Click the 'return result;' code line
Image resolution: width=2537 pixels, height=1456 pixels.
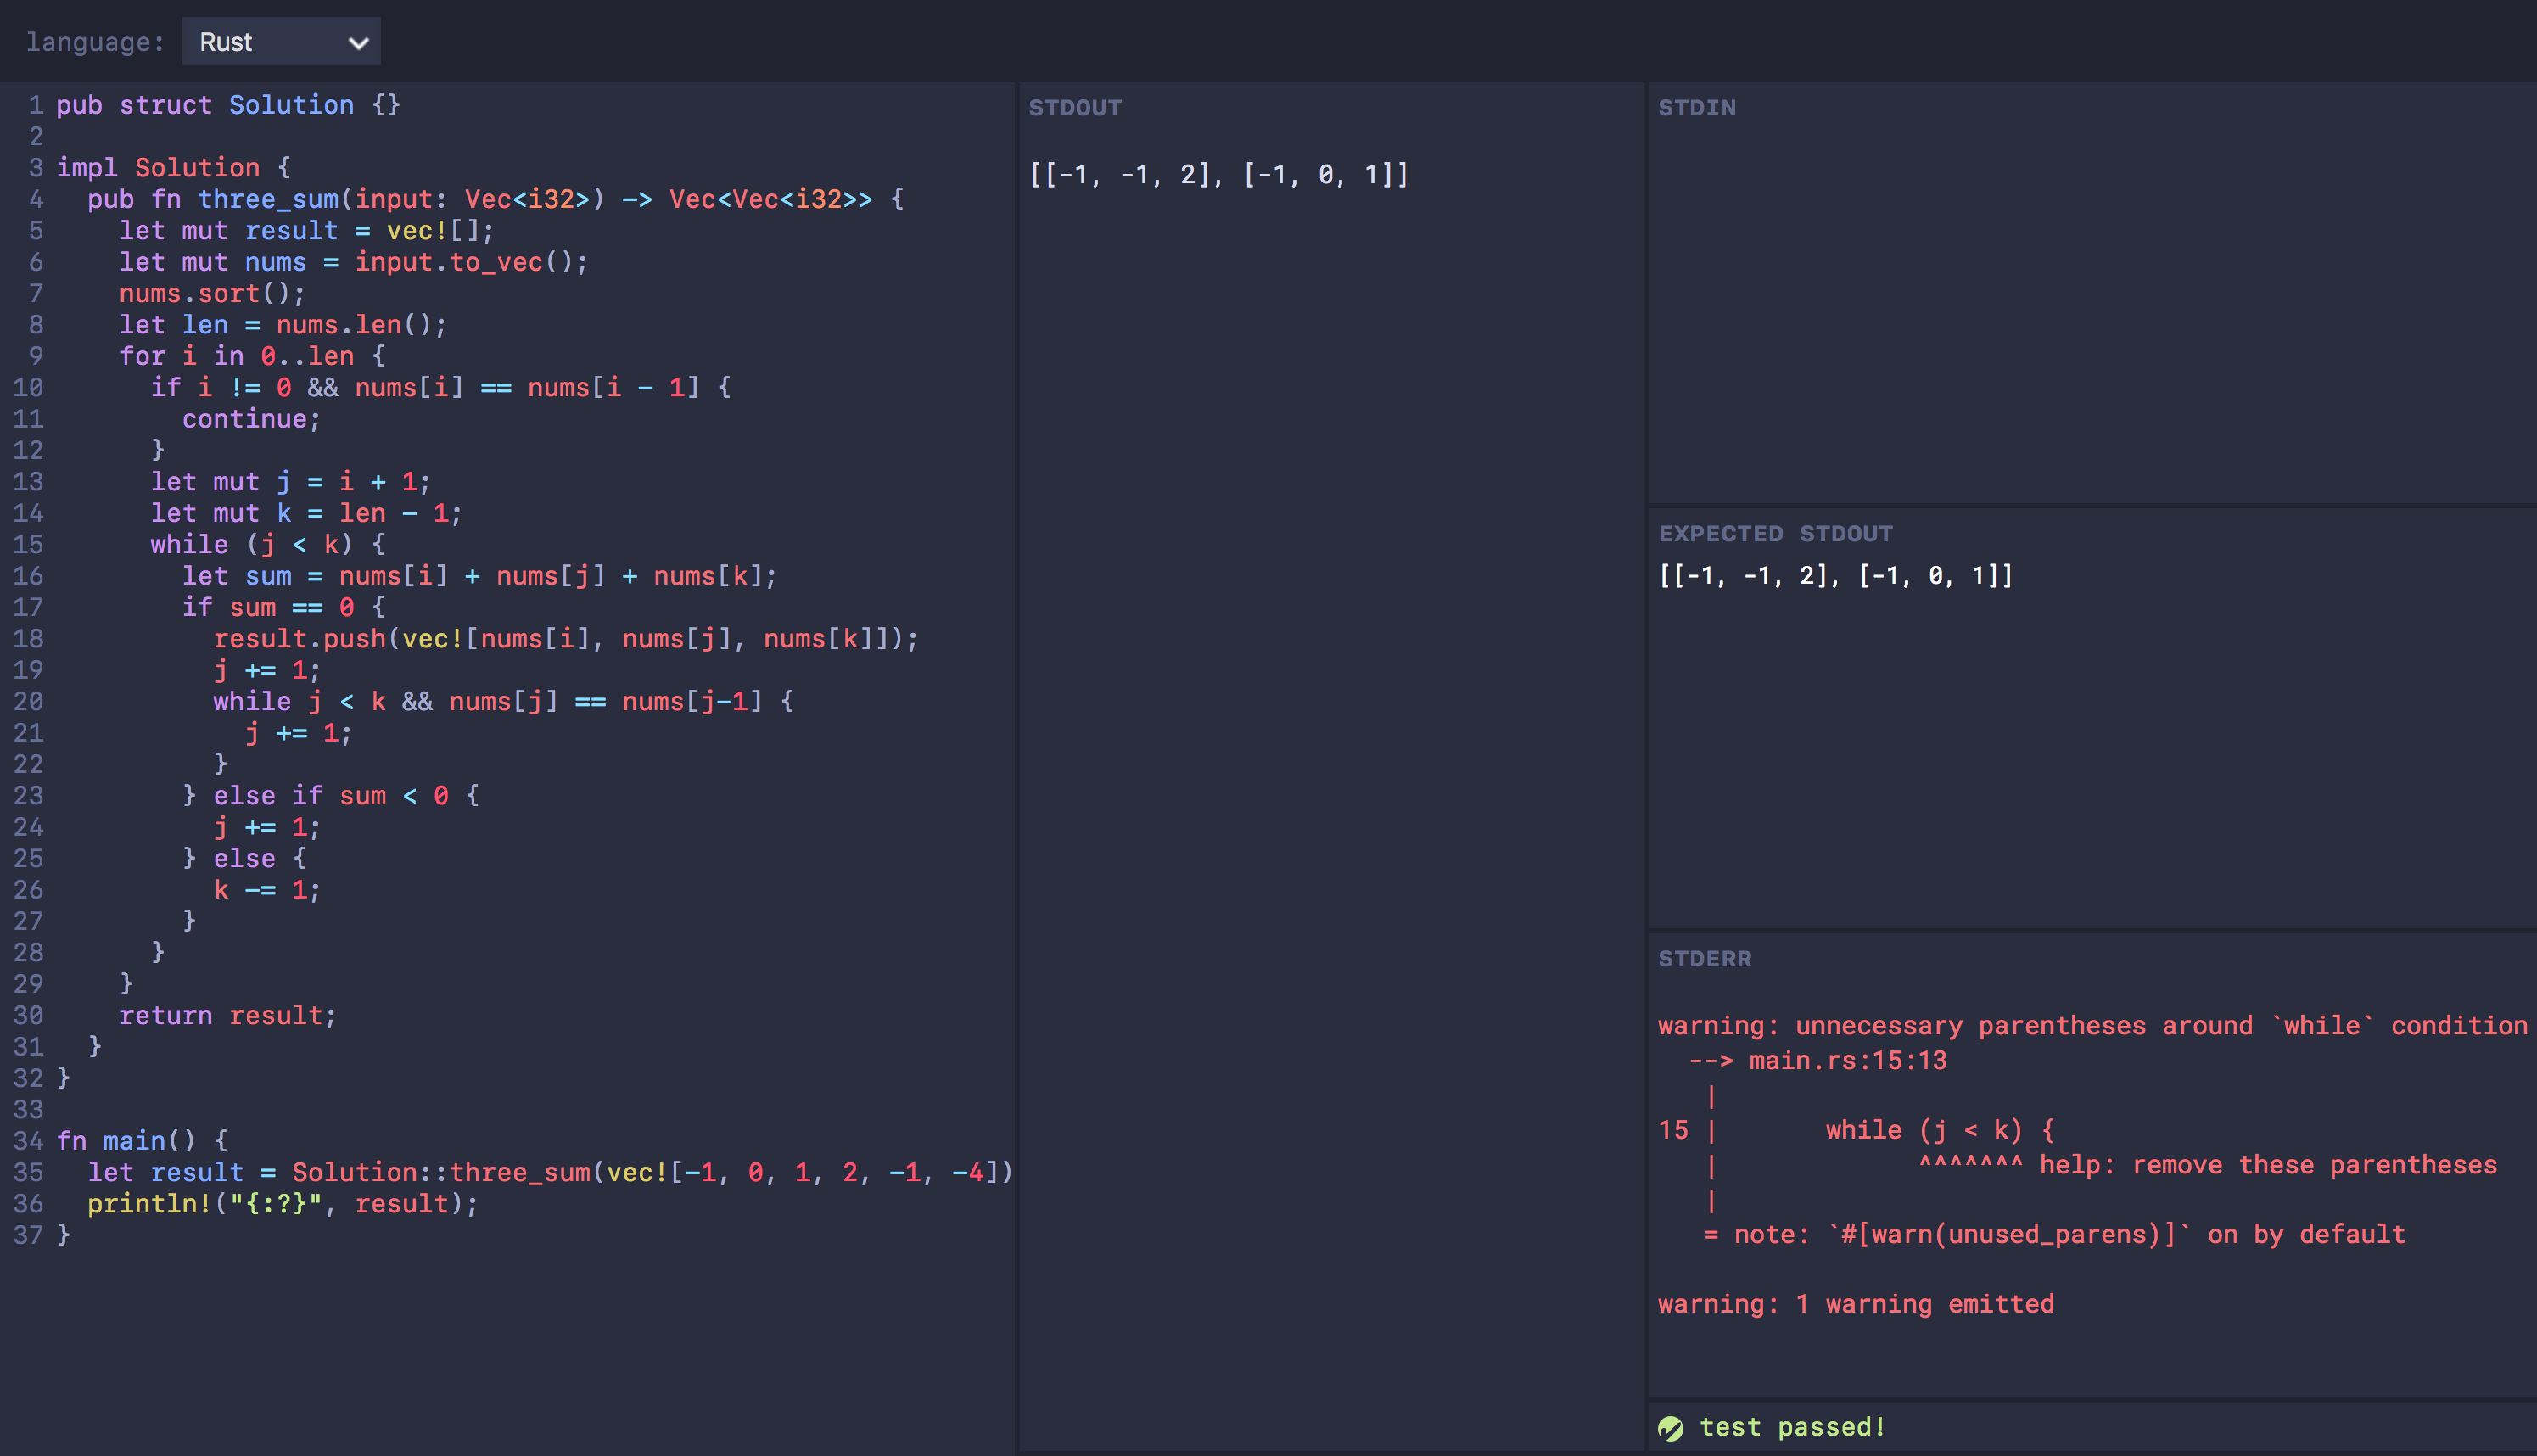pyautogui.click(x=227, y=1016)
